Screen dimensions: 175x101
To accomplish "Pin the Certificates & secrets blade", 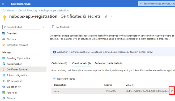I will [106, 16].
